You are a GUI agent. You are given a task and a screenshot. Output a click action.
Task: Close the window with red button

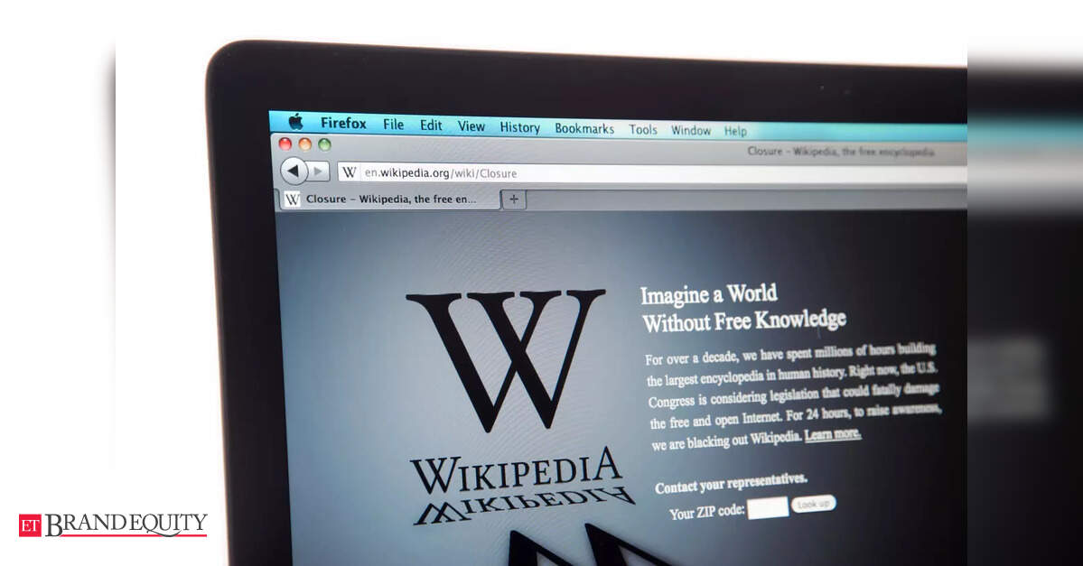[285, 144]
